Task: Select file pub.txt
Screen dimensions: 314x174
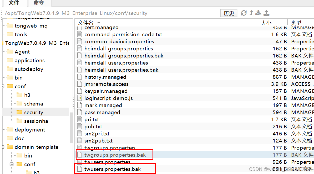Action: click(x=93, y=127)
